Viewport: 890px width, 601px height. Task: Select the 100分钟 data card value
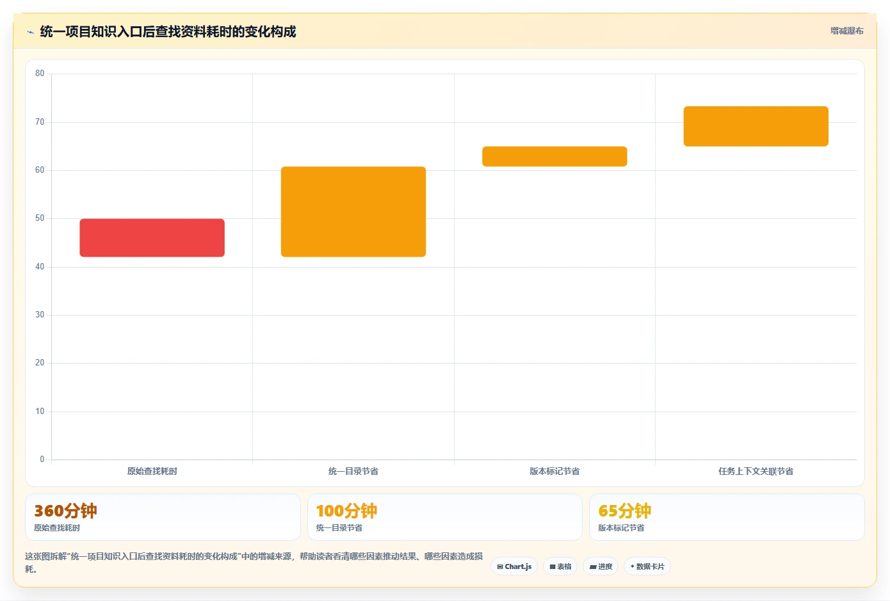tap(346, 511)
